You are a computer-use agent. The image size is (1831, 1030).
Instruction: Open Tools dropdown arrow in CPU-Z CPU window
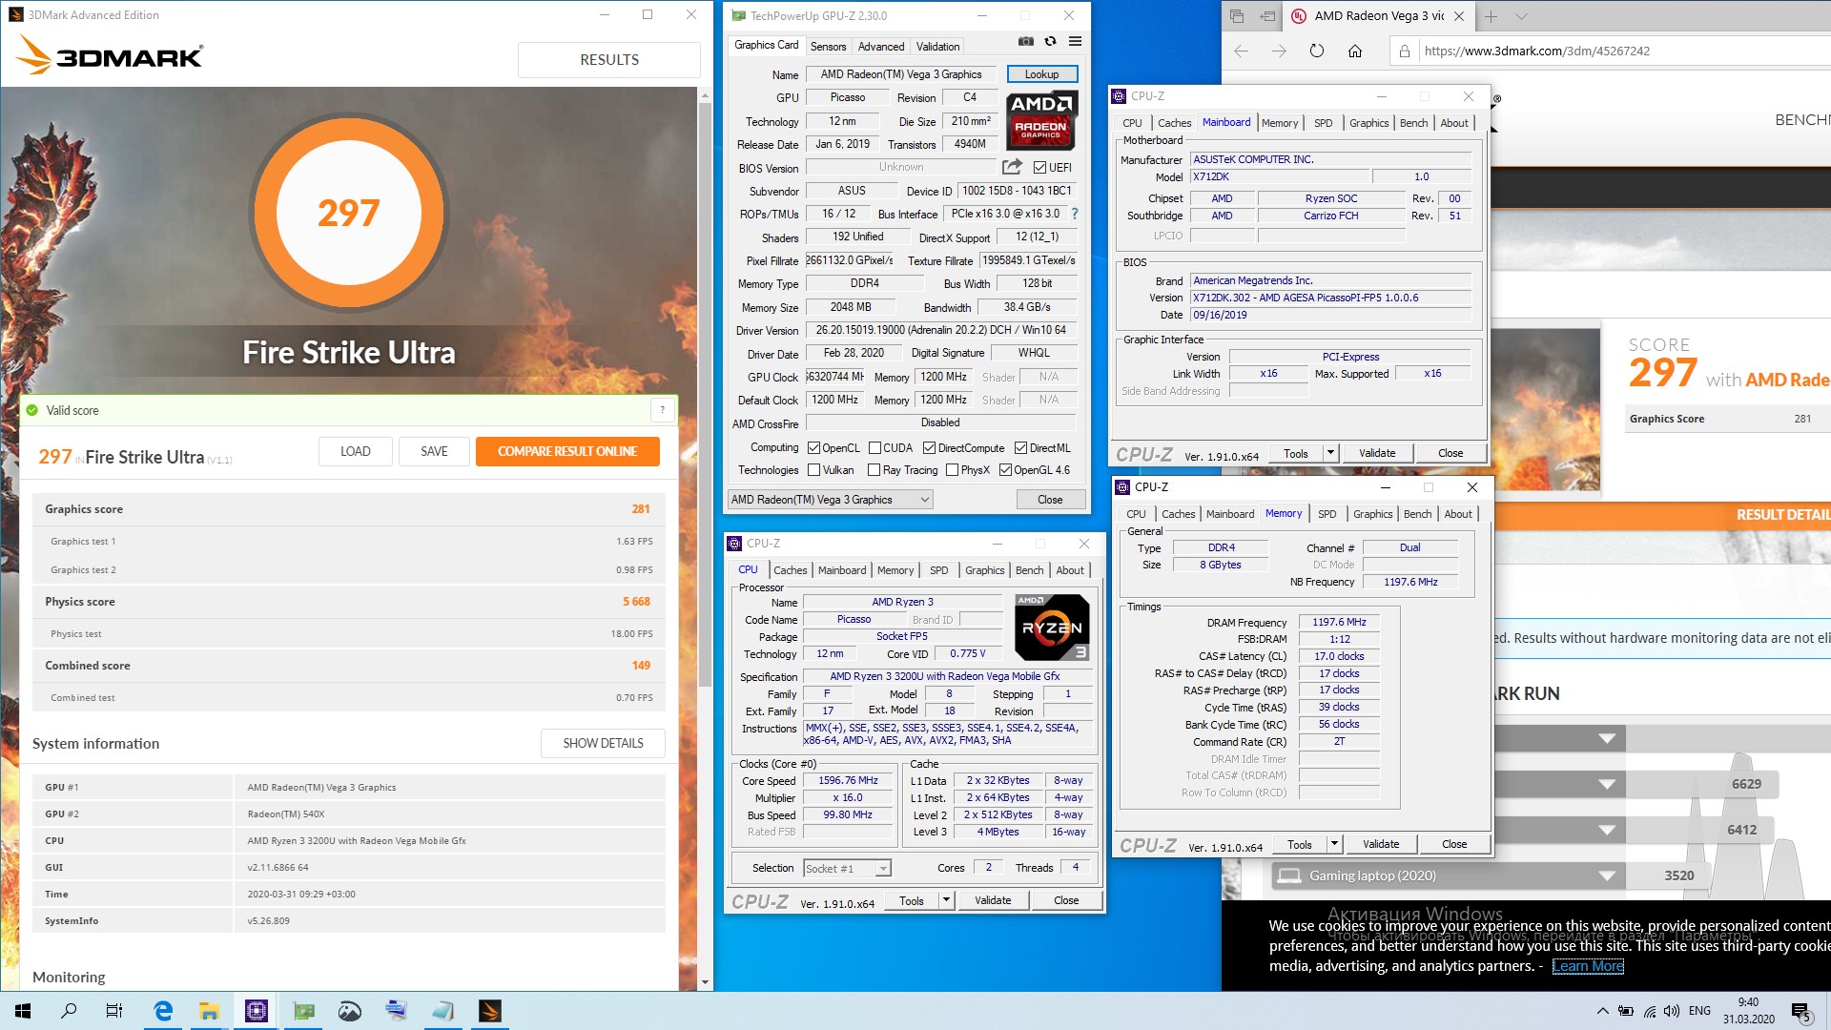(x=946, y=900)
